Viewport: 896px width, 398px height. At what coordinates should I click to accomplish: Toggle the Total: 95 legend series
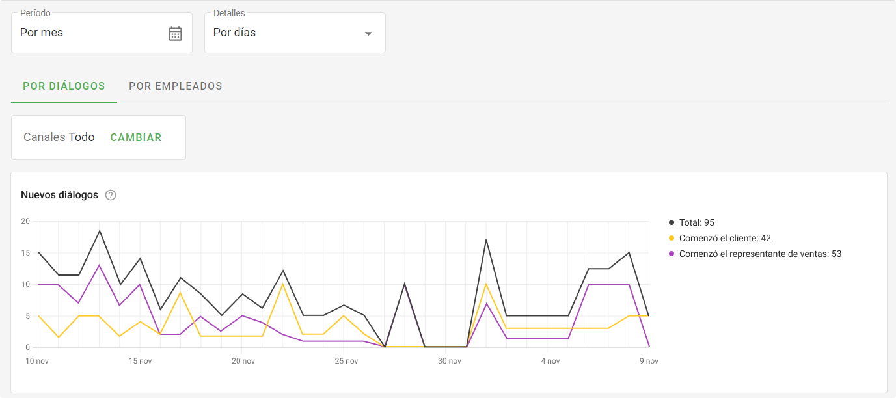click(x=696, y=222)
